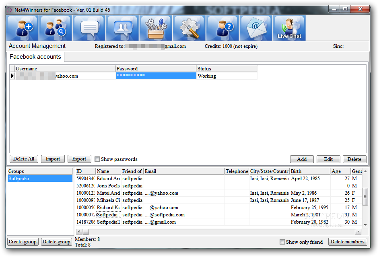
Task: Open the gear and screwdriver settings icon
Action: pos(189,28)
